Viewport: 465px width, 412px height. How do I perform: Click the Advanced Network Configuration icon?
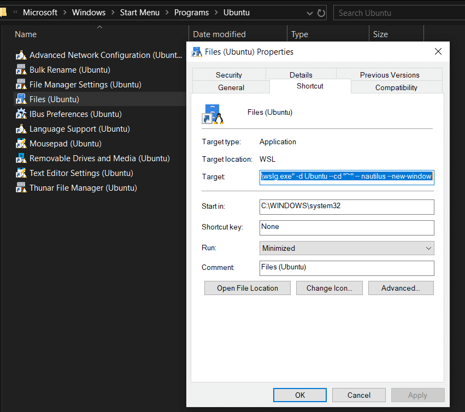[x=19, y=55]
